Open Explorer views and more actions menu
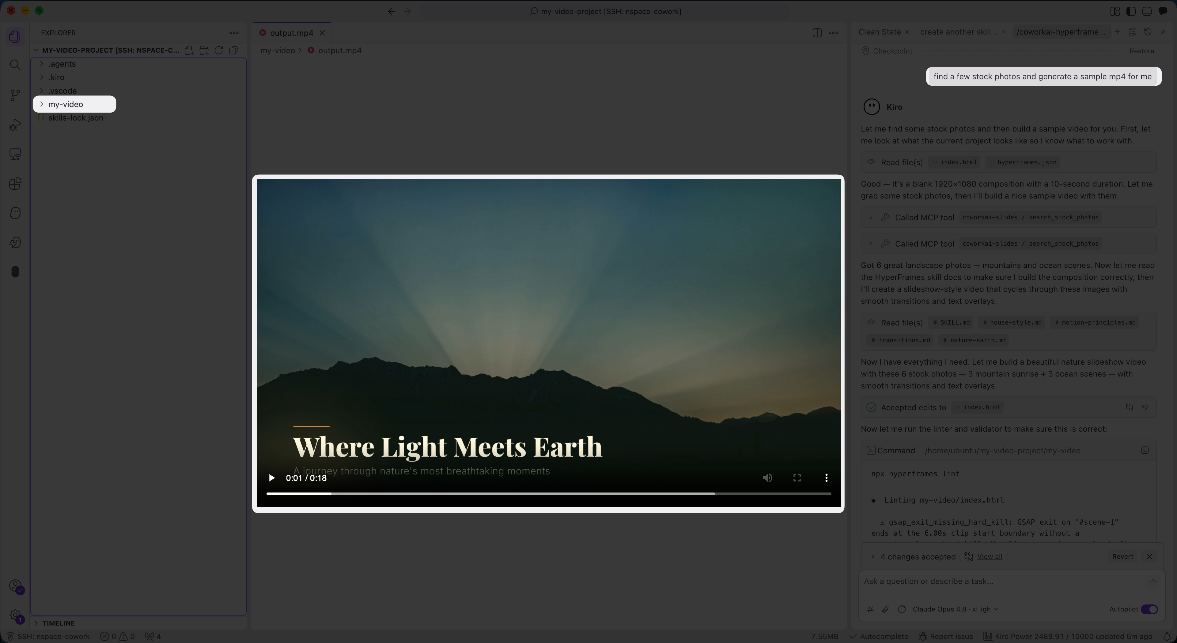 [x=234, y=33]
